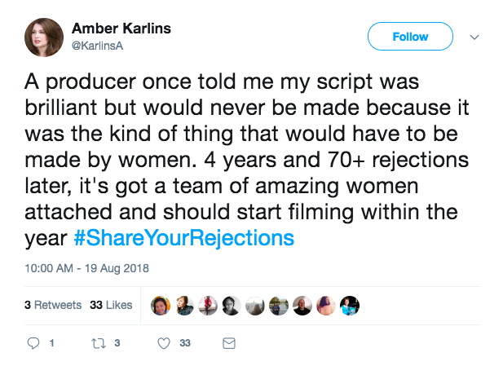The width and height of the screenshot is (503, 366).
Task: Open Amber Karlins' profile picture
Action: [48, 37]
